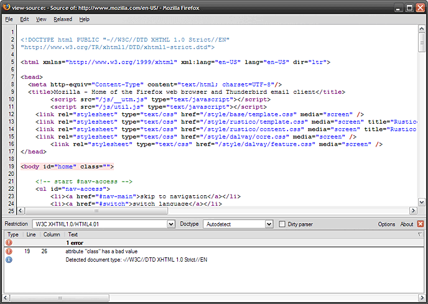This screenshot has height=304, width=428.
Task: Open the Help menu
Action: (85, 19)
